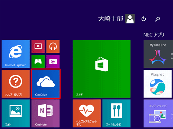Launch the OneNote tile
The width and height of the screenshot is (173, 129).
(46, 113)
